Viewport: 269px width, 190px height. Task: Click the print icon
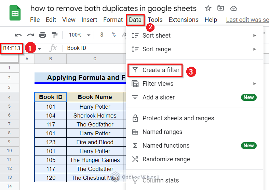click(42, 35)
